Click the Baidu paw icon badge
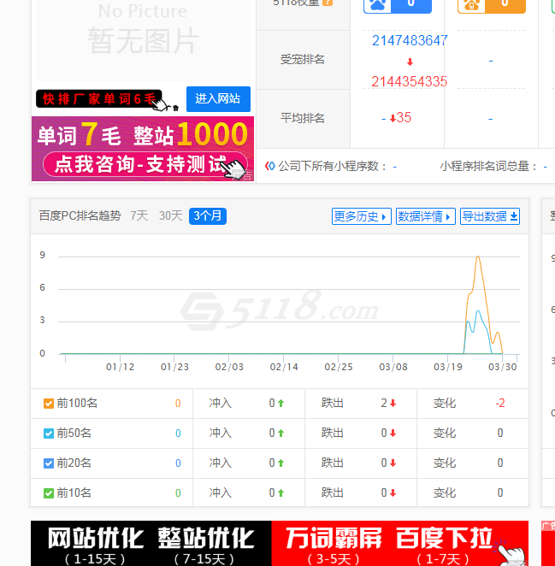The image size is (555, 566). tap(377, 4)
